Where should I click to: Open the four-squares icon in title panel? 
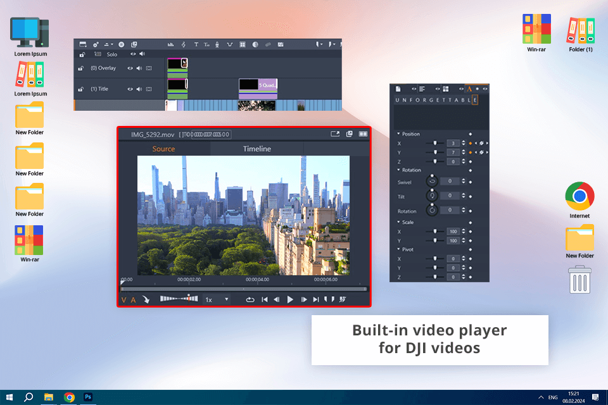446,89
